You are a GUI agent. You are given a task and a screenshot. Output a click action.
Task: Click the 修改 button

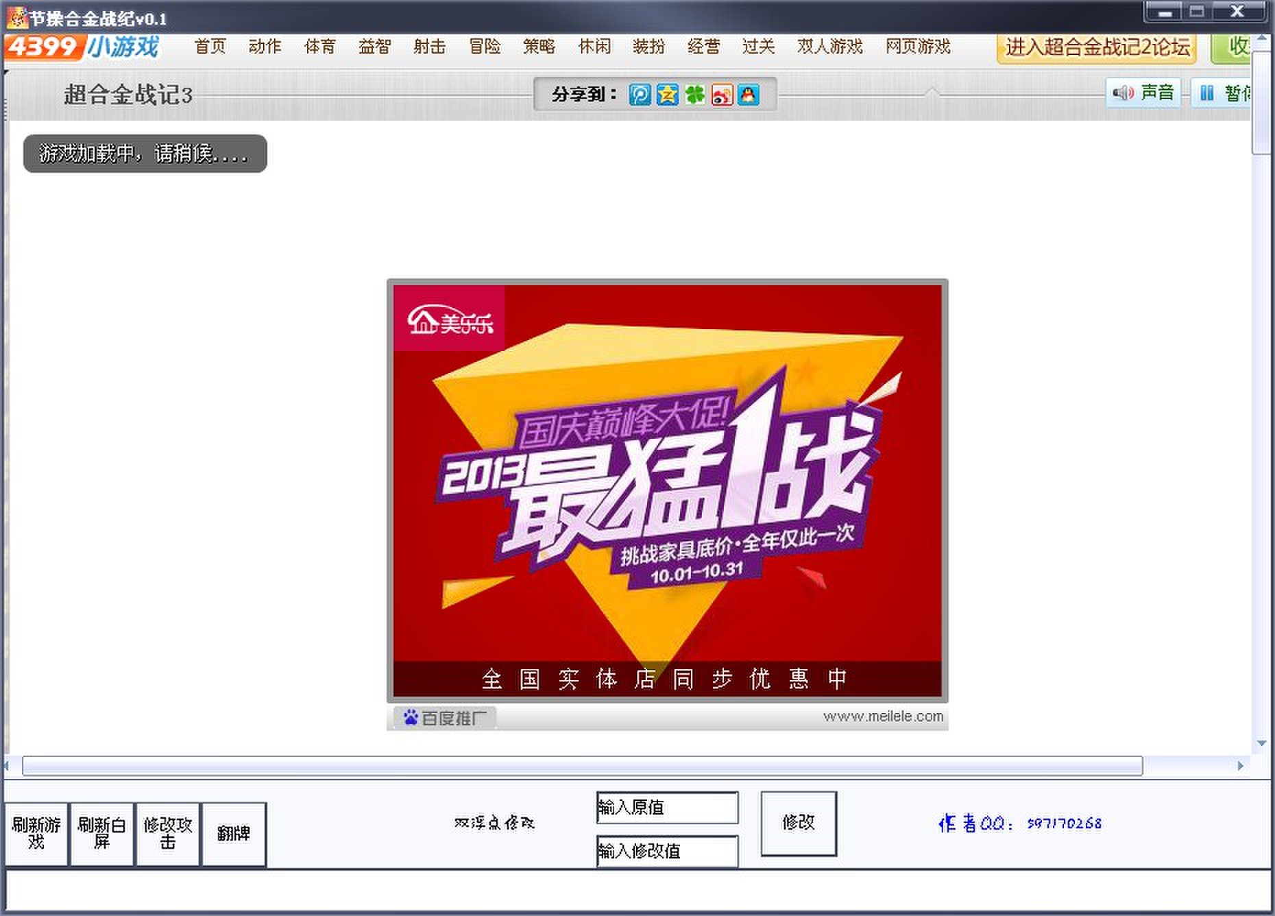(799, 823)
